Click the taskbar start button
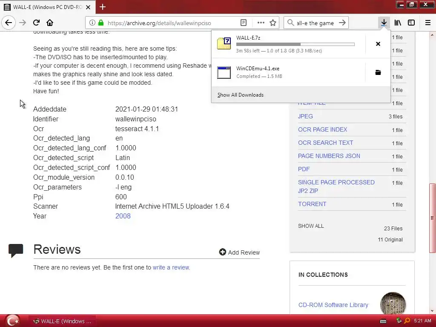This screenshot has height=327, width=436. point(12,321)
